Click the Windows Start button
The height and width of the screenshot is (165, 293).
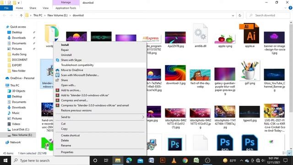click(5, 160)
